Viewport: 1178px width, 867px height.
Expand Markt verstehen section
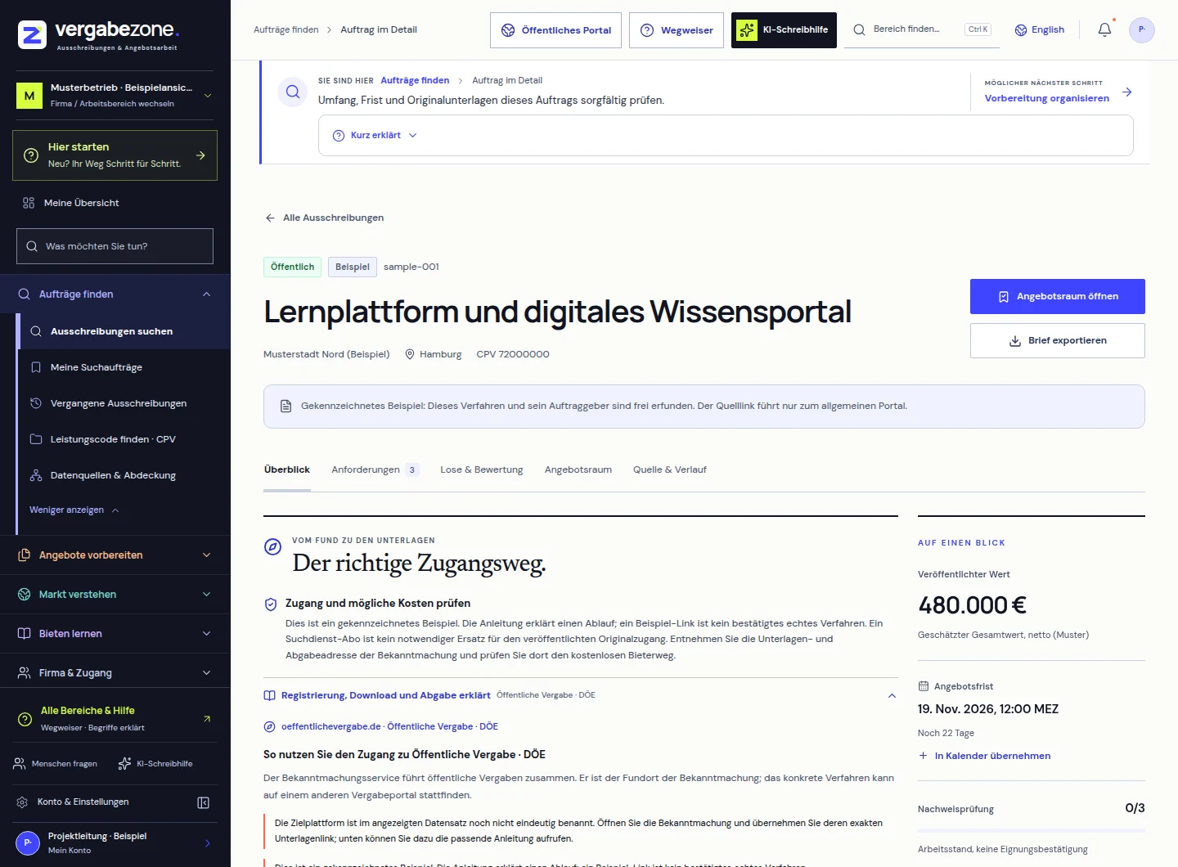coord(206,595)
